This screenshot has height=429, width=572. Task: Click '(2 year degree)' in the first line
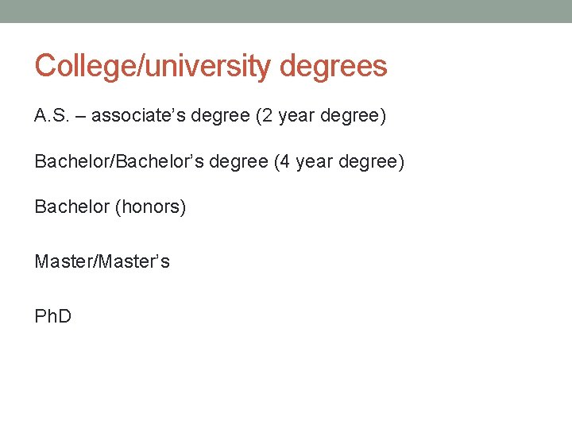pyautogui.click(x=321, y=117)
